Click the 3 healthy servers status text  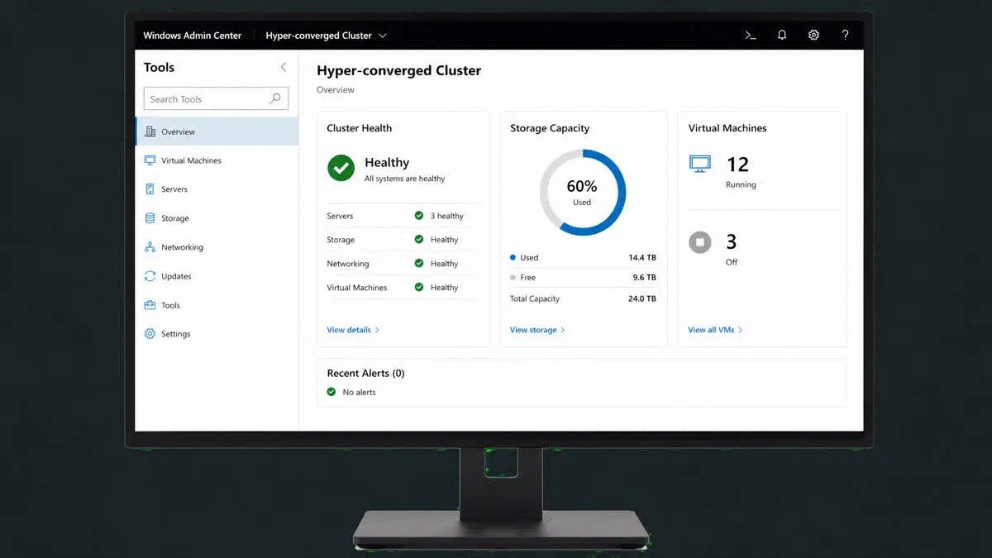[x=447, y=216]
